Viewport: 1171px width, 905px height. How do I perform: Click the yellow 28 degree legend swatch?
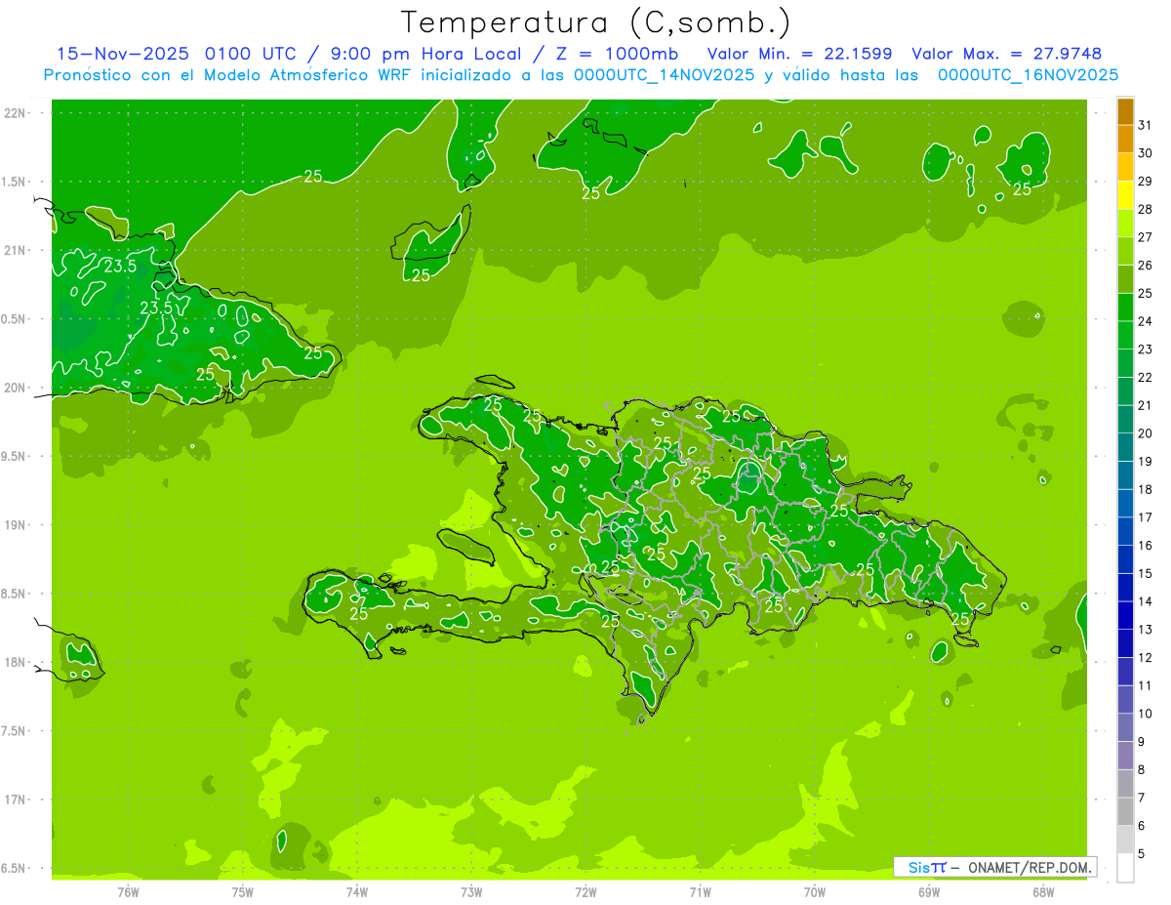click(x=1125, y=195)
